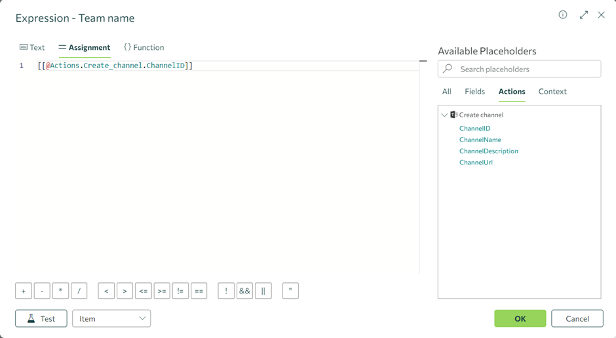Insert the ChannelUrl placeholder
The width and height of the screenshot is (616, 338).
476,162
